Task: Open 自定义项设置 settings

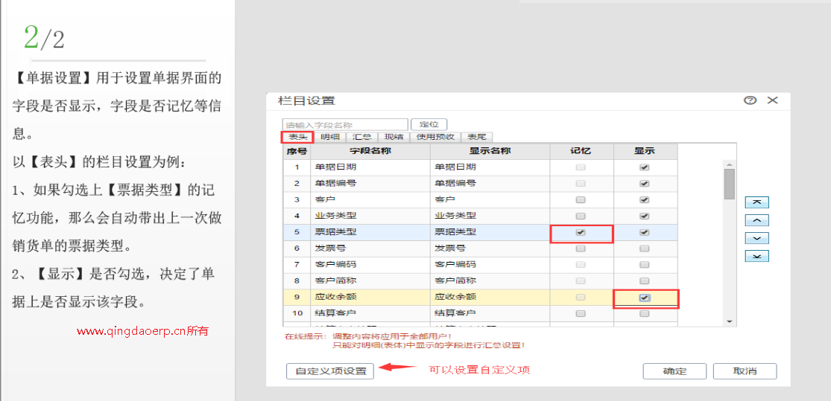Action: point(330,371)
